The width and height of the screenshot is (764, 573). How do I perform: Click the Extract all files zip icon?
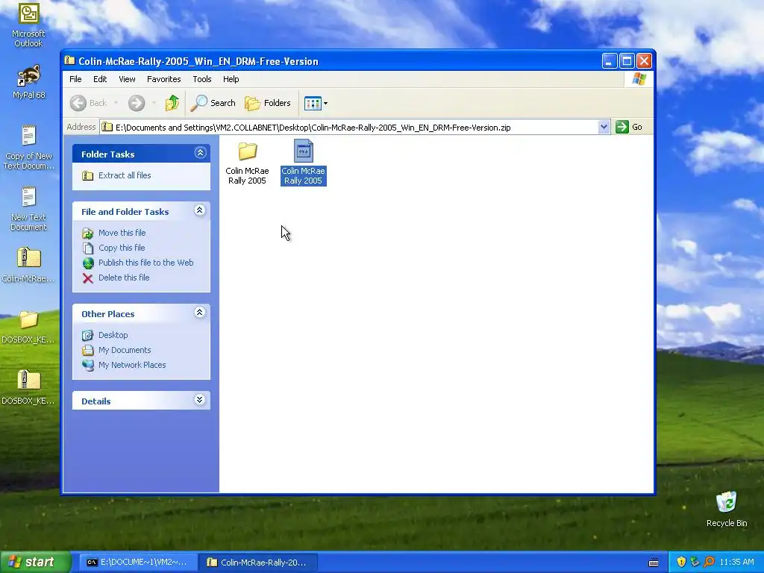(88, 175)
